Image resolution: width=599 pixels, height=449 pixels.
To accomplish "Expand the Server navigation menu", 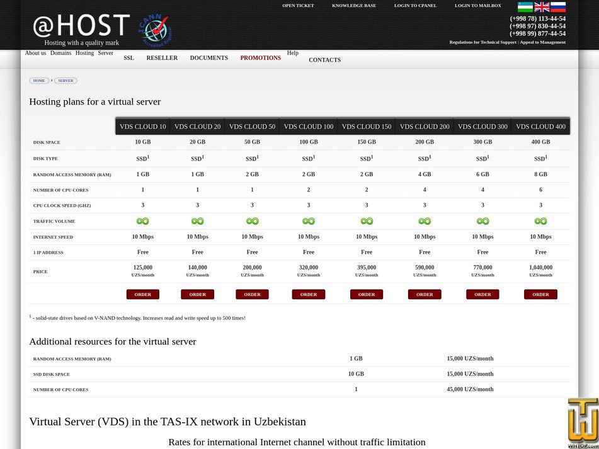I will [106, 53].
